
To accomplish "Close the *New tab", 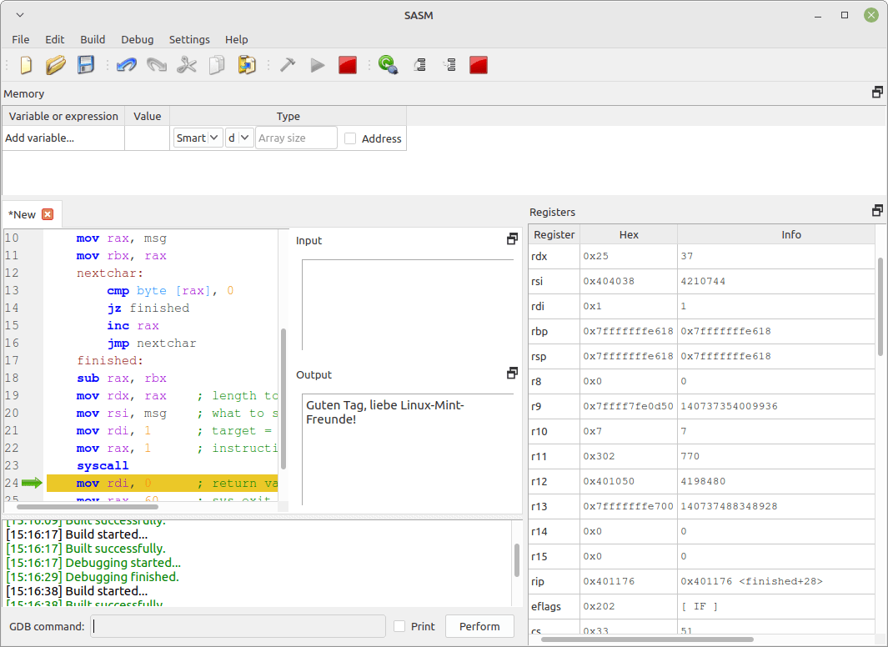I will coord(48,213).
